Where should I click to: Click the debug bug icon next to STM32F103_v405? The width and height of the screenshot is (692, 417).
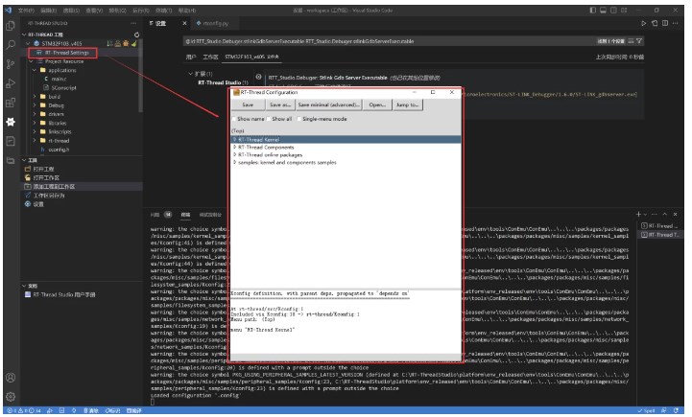pyautogui.click(x=126, y=43)
